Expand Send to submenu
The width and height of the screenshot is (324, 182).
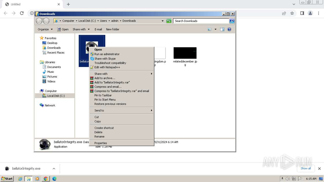(121, 110)
